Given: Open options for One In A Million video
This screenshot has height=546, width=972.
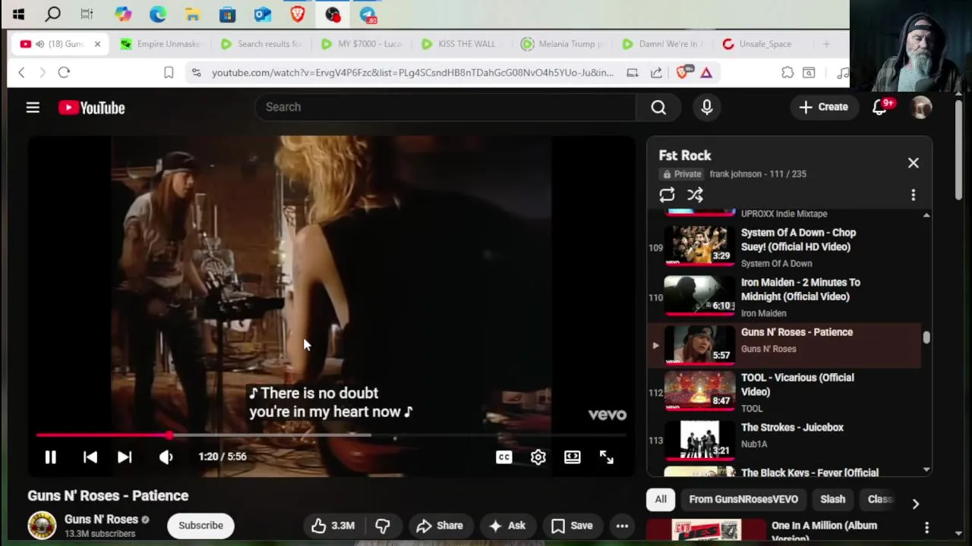Looking at the screenshot, I should pos(926,527).
